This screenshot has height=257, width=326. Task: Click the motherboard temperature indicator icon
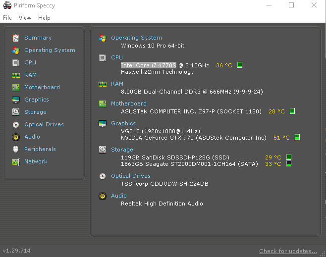point(292,111)
